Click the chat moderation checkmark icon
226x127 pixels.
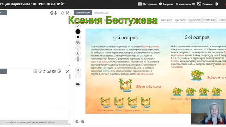pyautogui.click(x=59, y=71)
